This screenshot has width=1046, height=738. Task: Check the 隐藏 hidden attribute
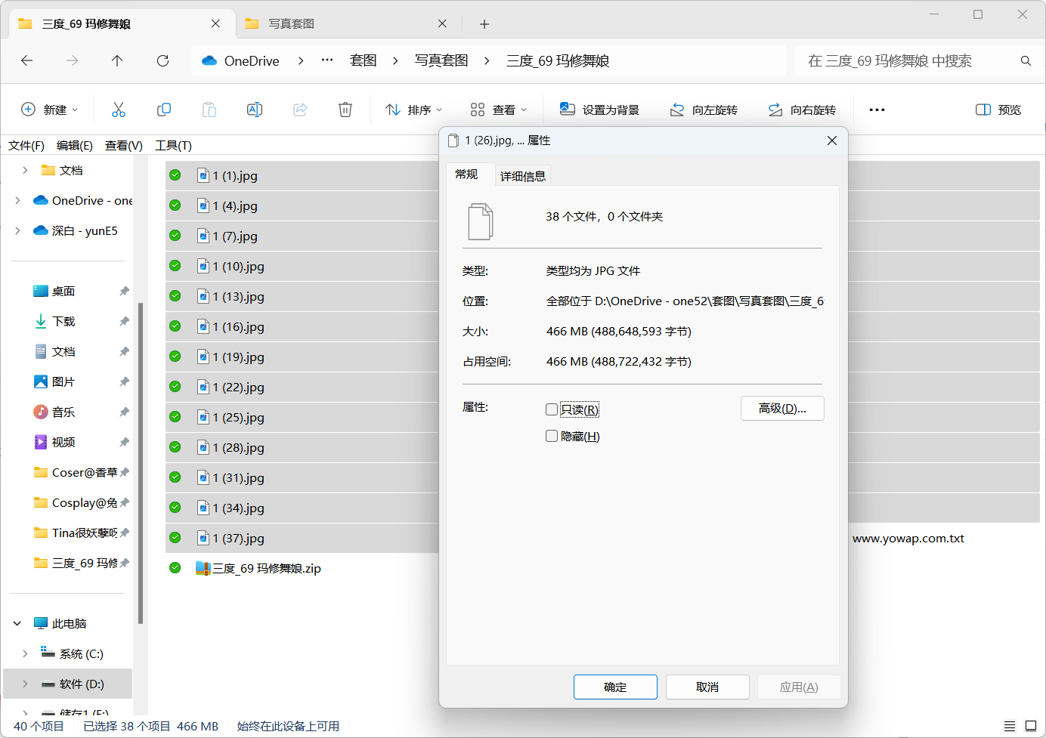point(551,435)
